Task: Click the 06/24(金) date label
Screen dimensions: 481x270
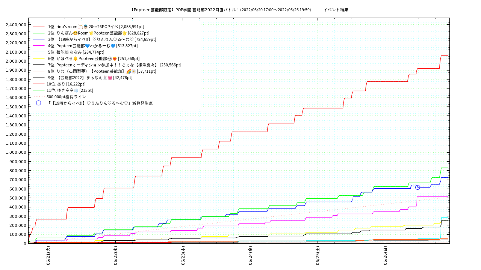Action: [x=251, y=256]
